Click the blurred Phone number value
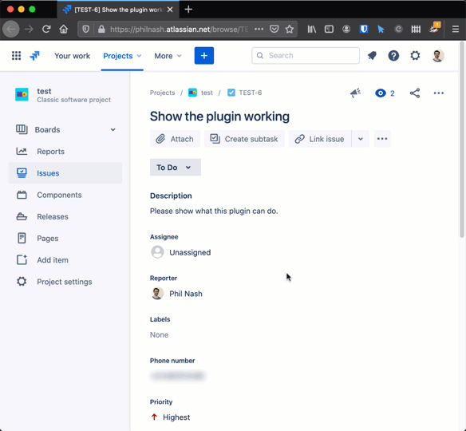The height and width of the screenshot is (431, 466). [178, 376]
